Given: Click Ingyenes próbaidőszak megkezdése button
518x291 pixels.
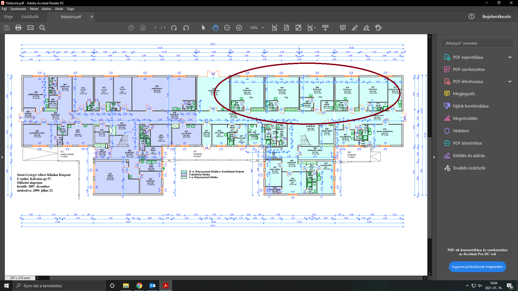Looking at the screenshot, I should tap(477, 267).
